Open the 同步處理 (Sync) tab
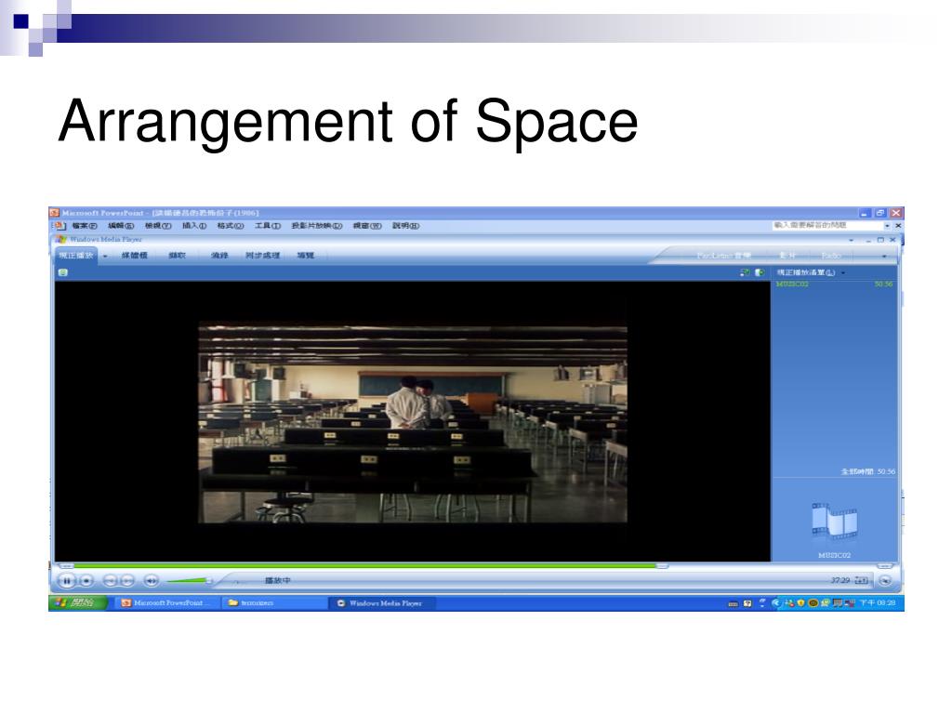 click(262, 256)
